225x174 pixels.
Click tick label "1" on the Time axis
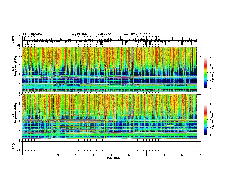[40, 155]
